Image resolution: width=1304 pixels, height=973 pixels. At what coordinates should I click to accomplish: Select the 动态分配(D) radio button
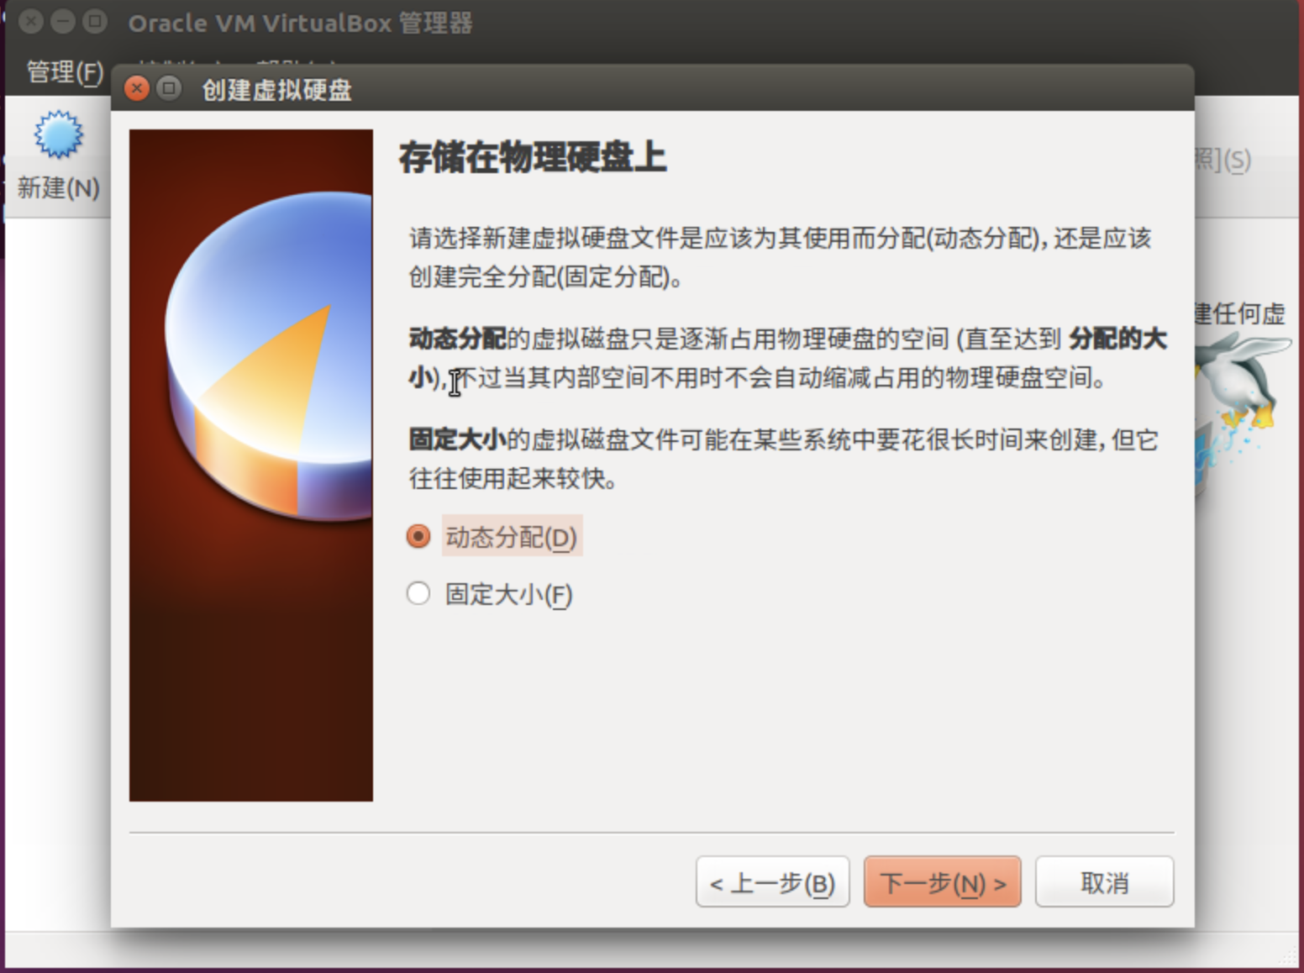[418, 537]
